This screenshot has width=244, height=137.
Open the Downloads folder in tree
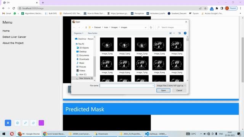pos(83,59)
